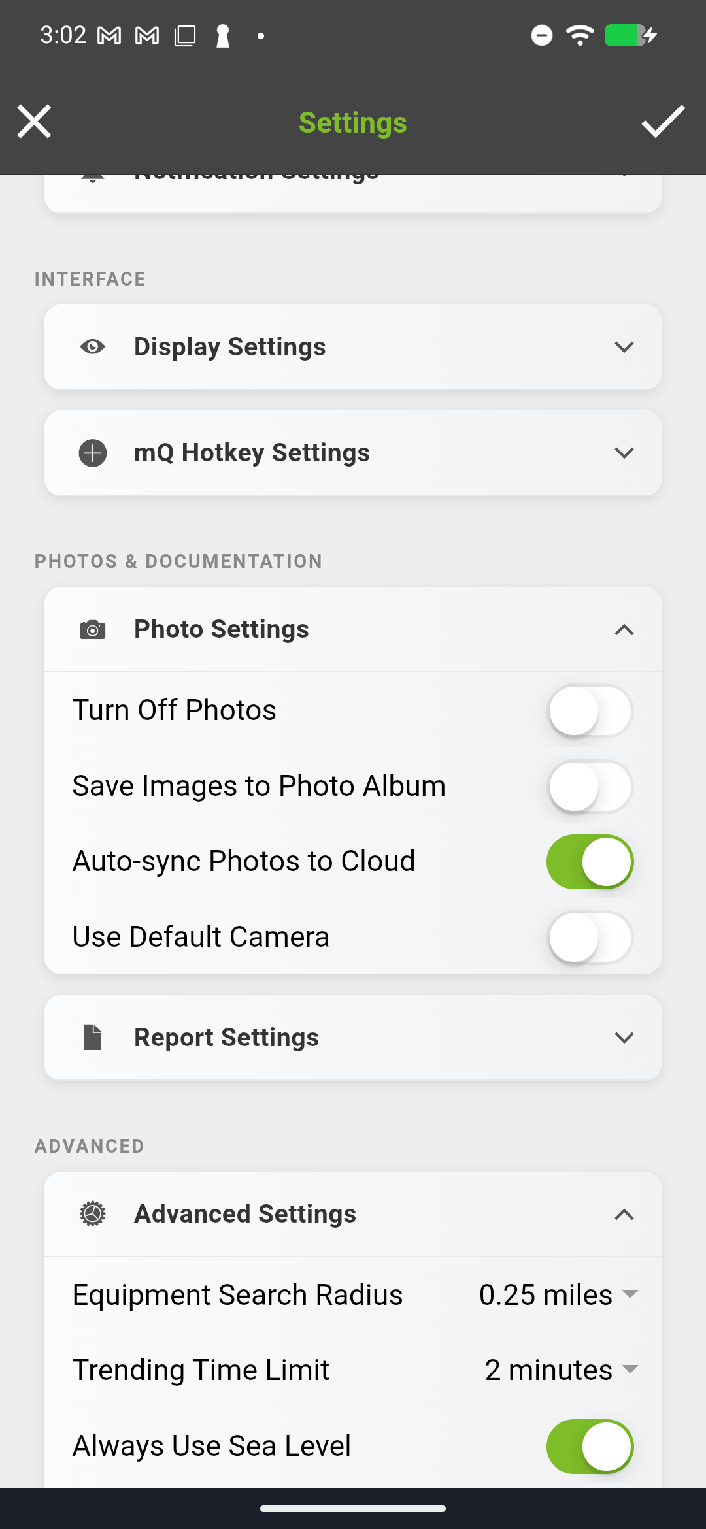
Task: Tap the Equipment Search Radius label
Action: [x=237, y=1295]
